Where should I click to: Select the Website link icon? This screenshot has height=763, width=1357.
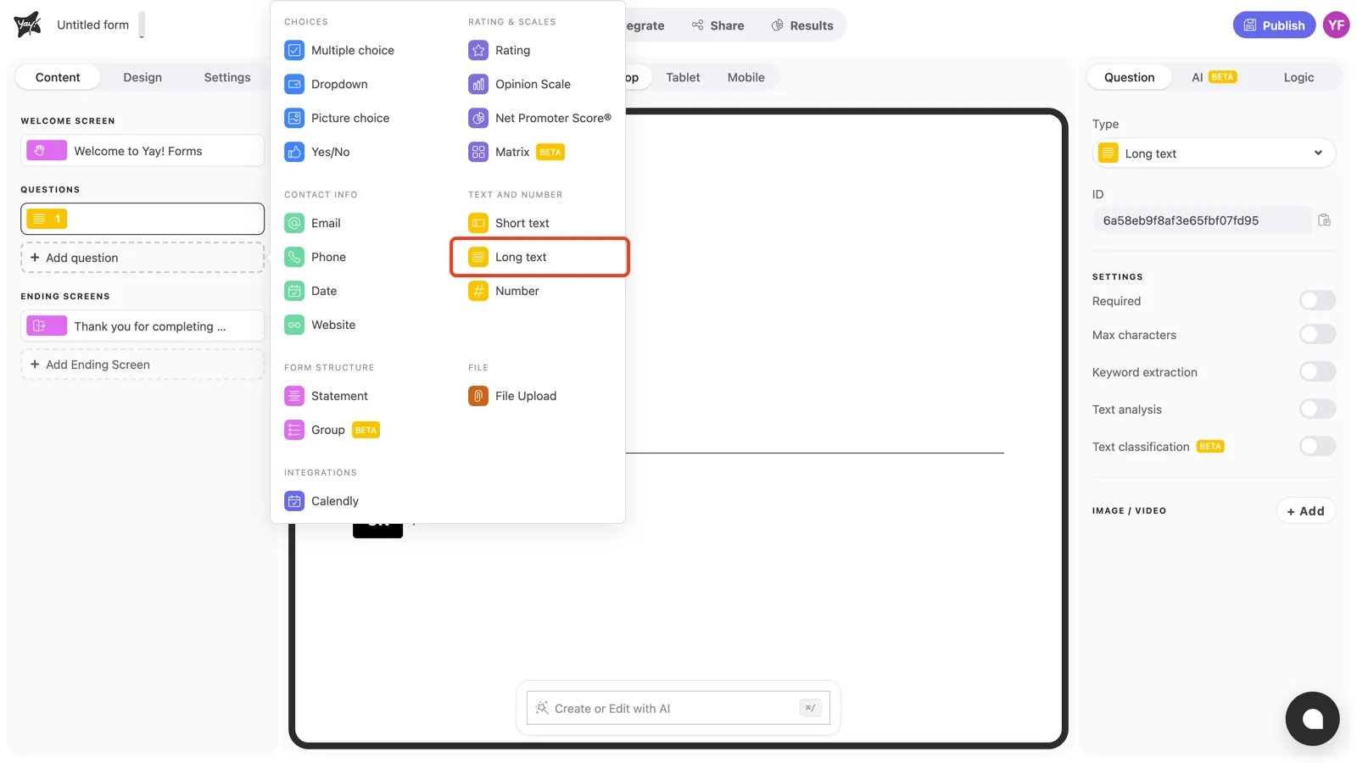(294, 325)
